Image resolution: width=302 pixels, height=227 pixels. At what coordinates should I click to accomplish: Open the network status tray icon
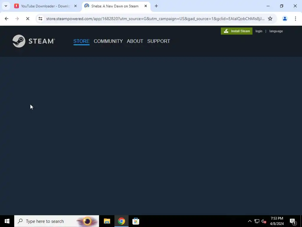(257, 221)
